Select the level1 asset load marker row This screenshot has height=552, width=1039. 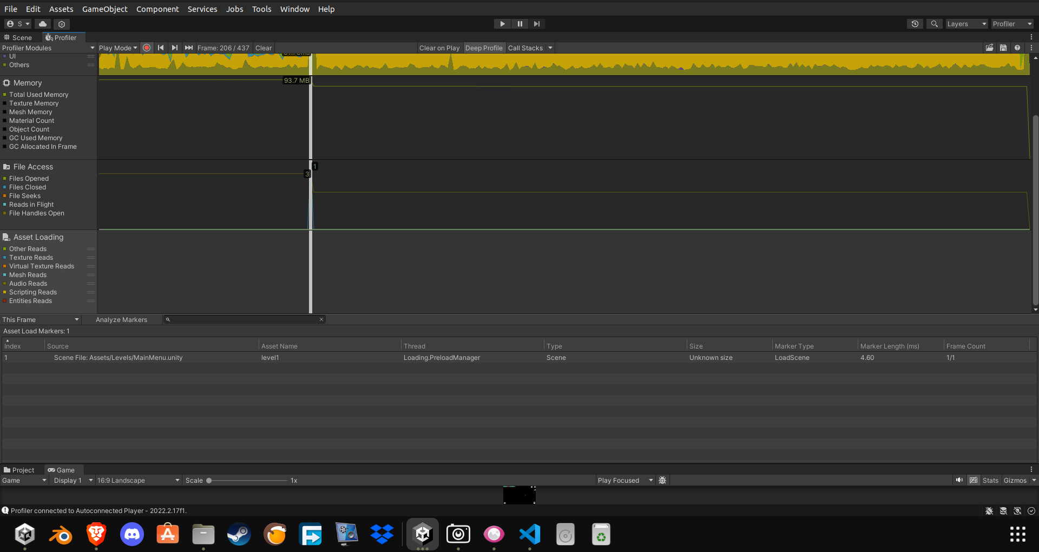271,357
